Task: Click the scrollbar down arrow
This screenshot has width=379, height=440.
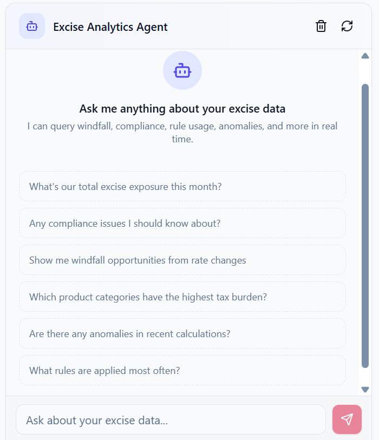Action: pyautogui.click(x=365, y=389)
